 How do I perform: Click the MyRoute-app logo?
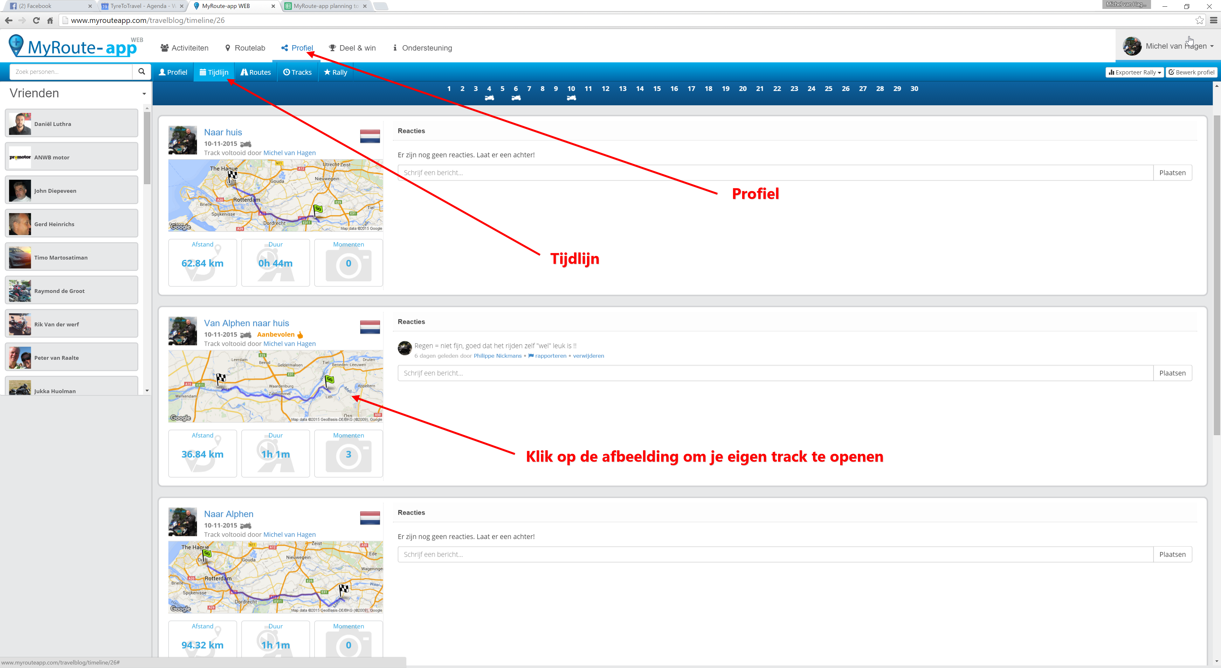point(74,46)
